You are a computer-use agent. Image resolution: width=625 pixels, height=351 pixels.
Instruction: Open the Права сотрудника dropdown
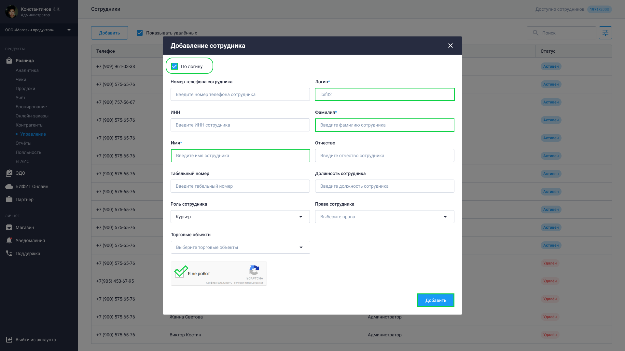(384, 217)
